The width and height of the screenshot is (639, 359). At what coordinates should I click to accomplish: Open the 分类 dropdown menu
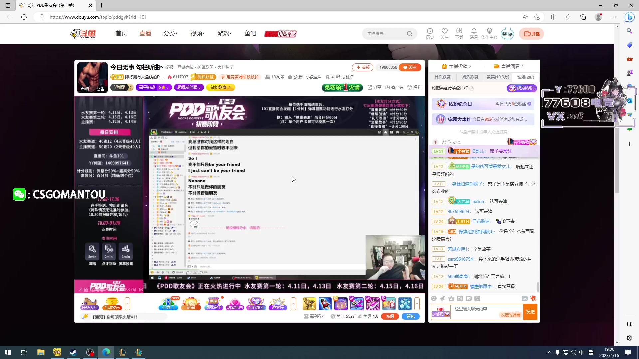170,33
